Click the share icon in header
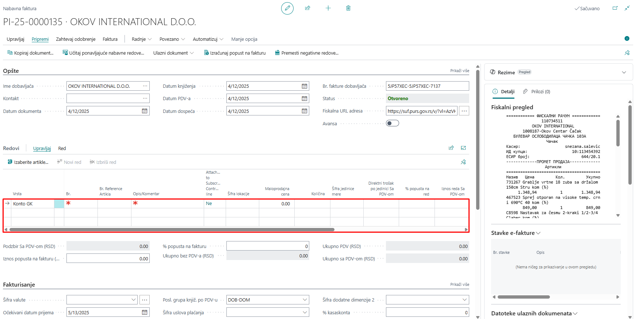 (x=307, y=8)
